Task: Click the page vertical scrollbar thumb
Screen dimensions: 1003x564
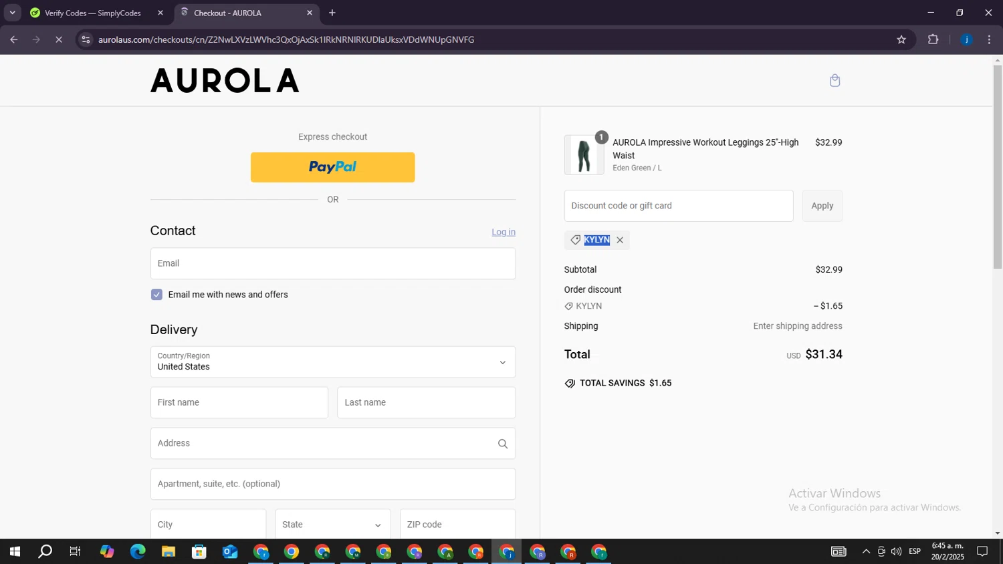Action: [x=997, y=167]
